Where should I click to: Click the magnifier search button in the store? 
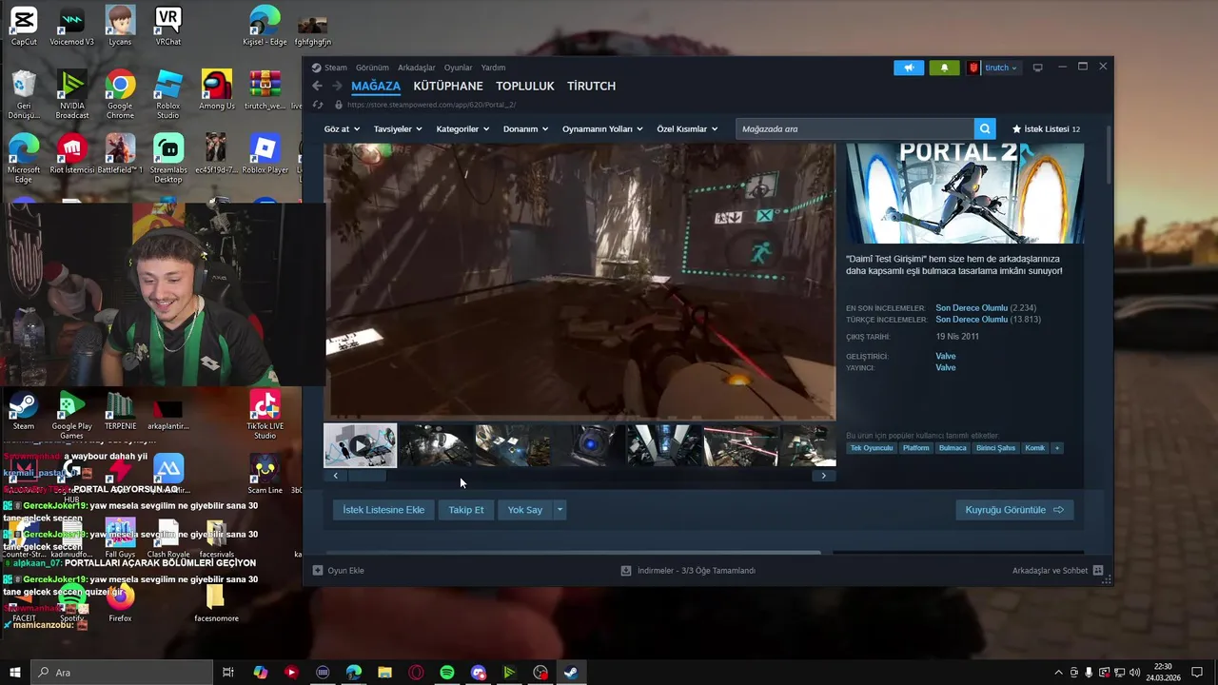985,128
